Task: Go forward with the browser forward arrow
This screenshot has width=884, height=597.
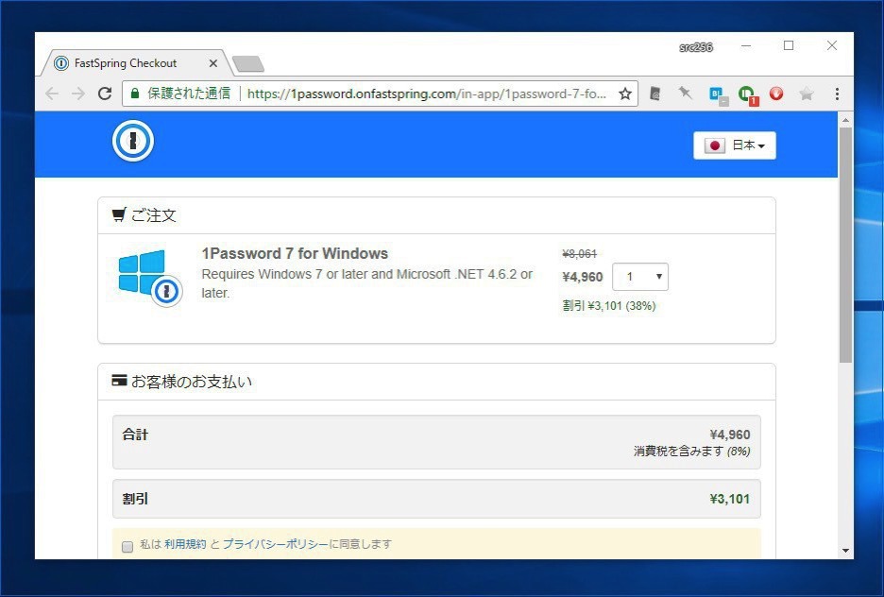Action: click(78, 94)
